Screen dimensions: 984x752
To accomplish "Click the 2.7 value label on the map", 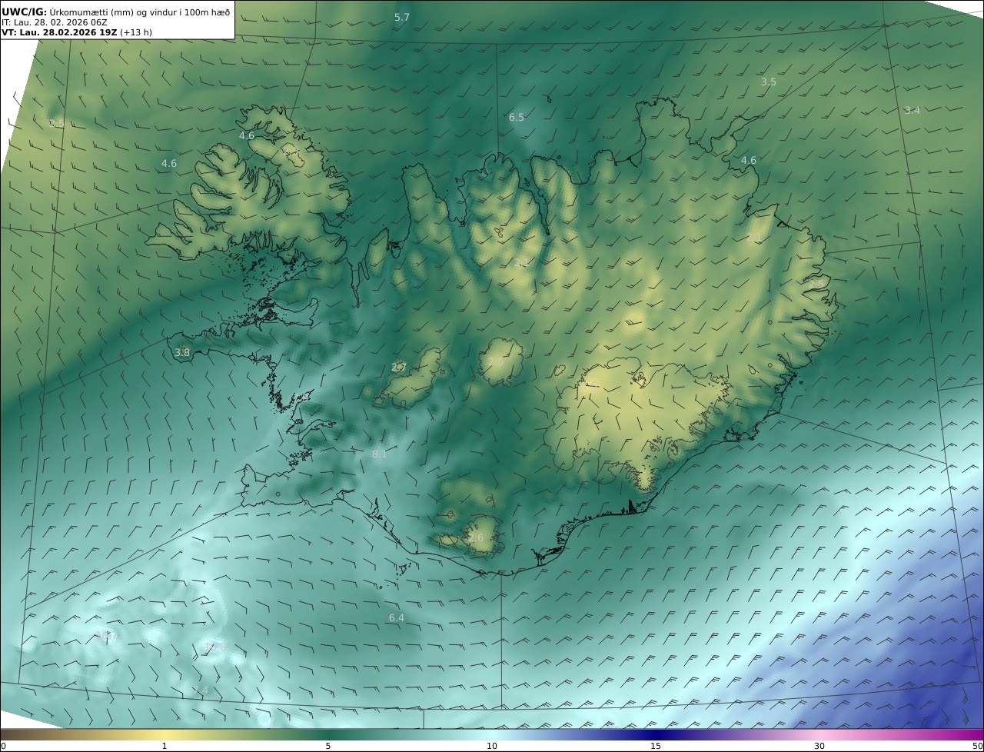I will (399, 368).
